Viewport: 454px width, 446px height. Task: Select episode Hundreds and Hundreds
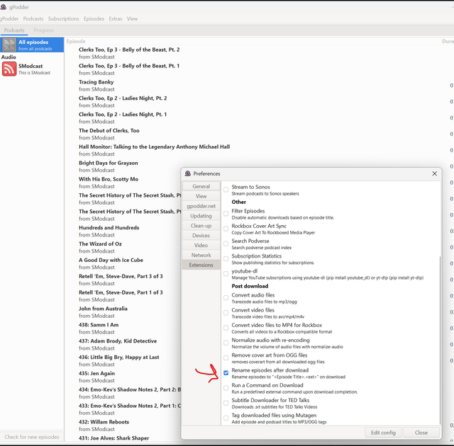coord(109,228)
